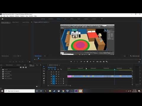Step forward one frame in Program monitor
Screen dimensions: 142x106
pos(91,62)
